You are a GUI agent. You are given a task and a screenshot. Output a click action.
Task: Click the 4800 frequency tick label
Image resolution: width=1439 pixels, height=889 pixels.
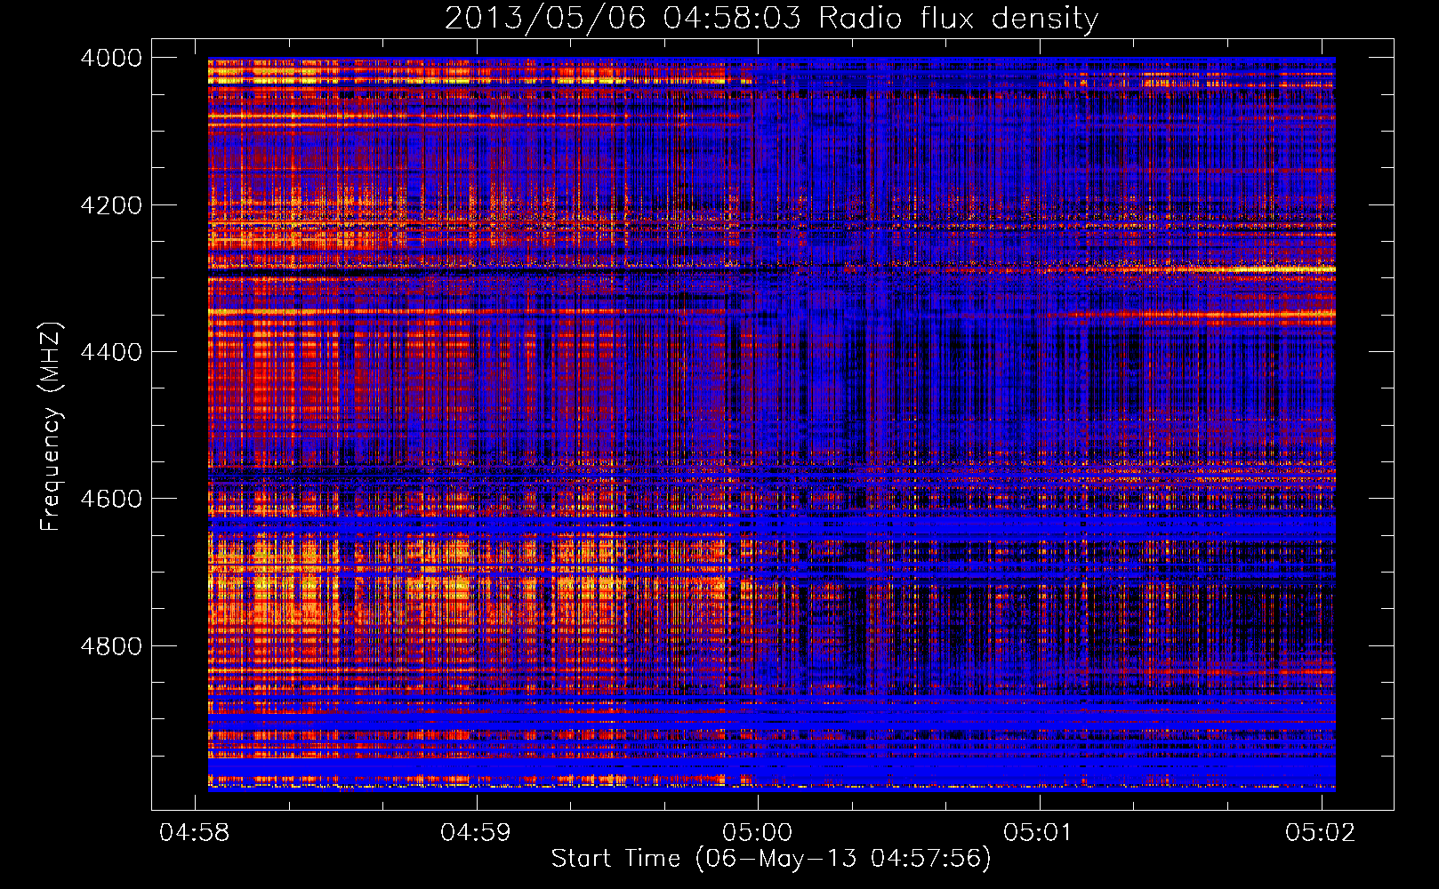coord(111,646)
